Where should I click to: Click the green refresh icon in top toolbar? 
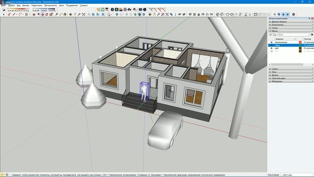point(103,9)
